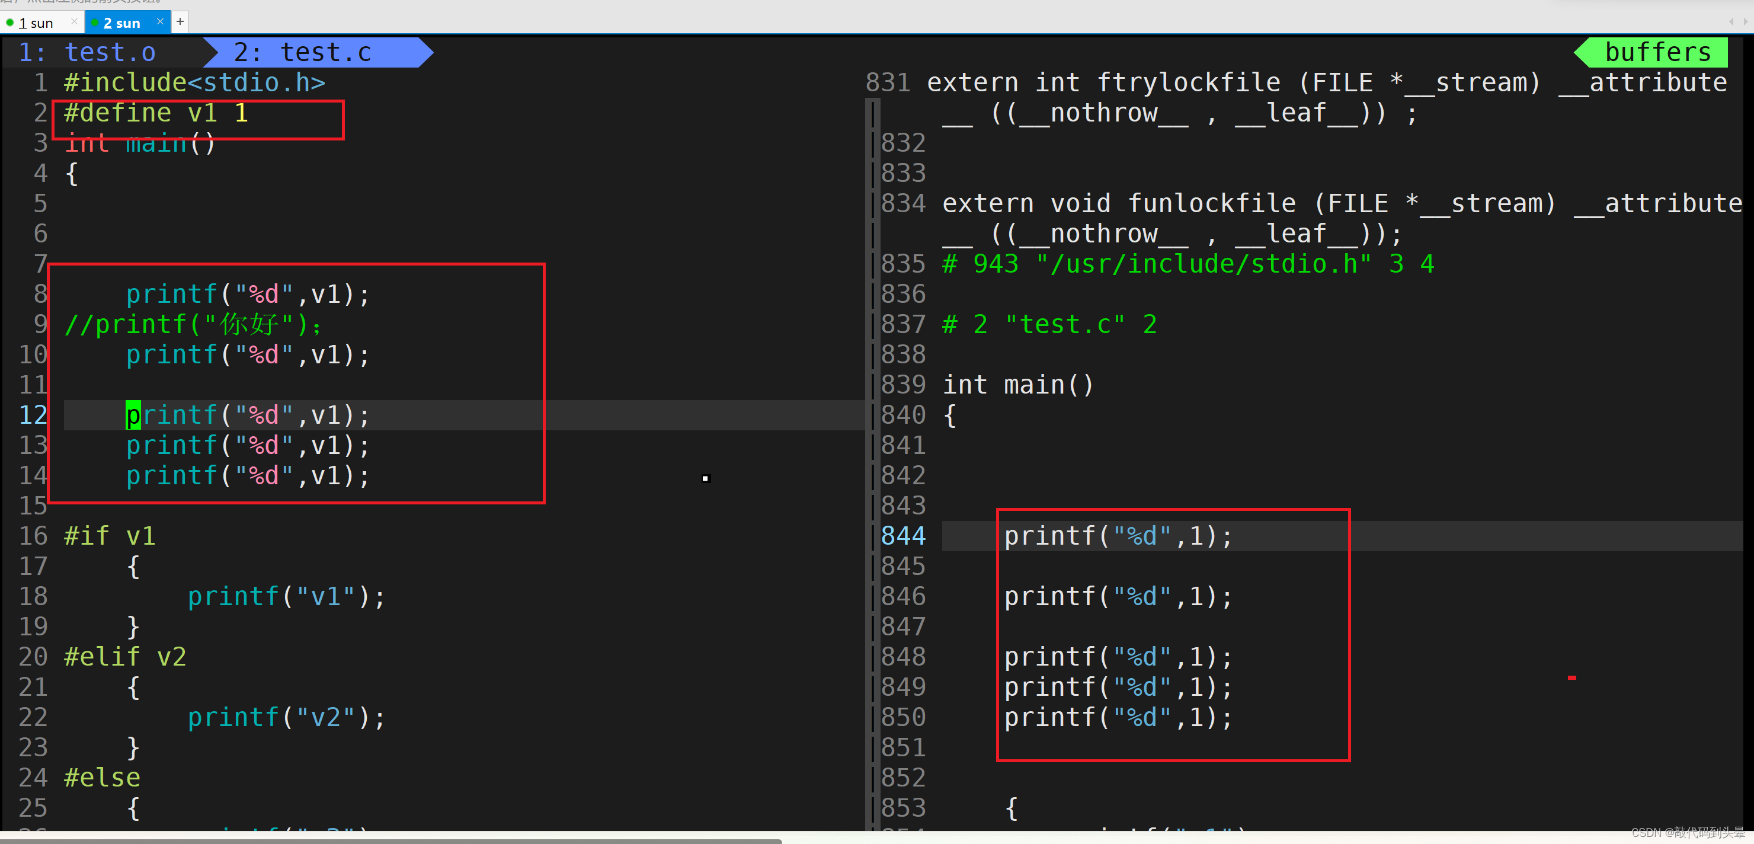Image resolution: width=1754 pixels, height=844 pixels.
Task: Click the '#include<stdio.h>' line
Action: pyautogui.click(x=195, y=82)
